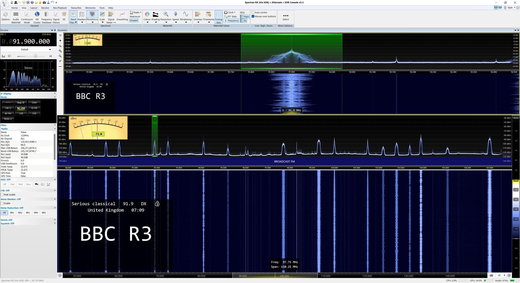Uncheck Mouse-over buttons

(253, 17)
